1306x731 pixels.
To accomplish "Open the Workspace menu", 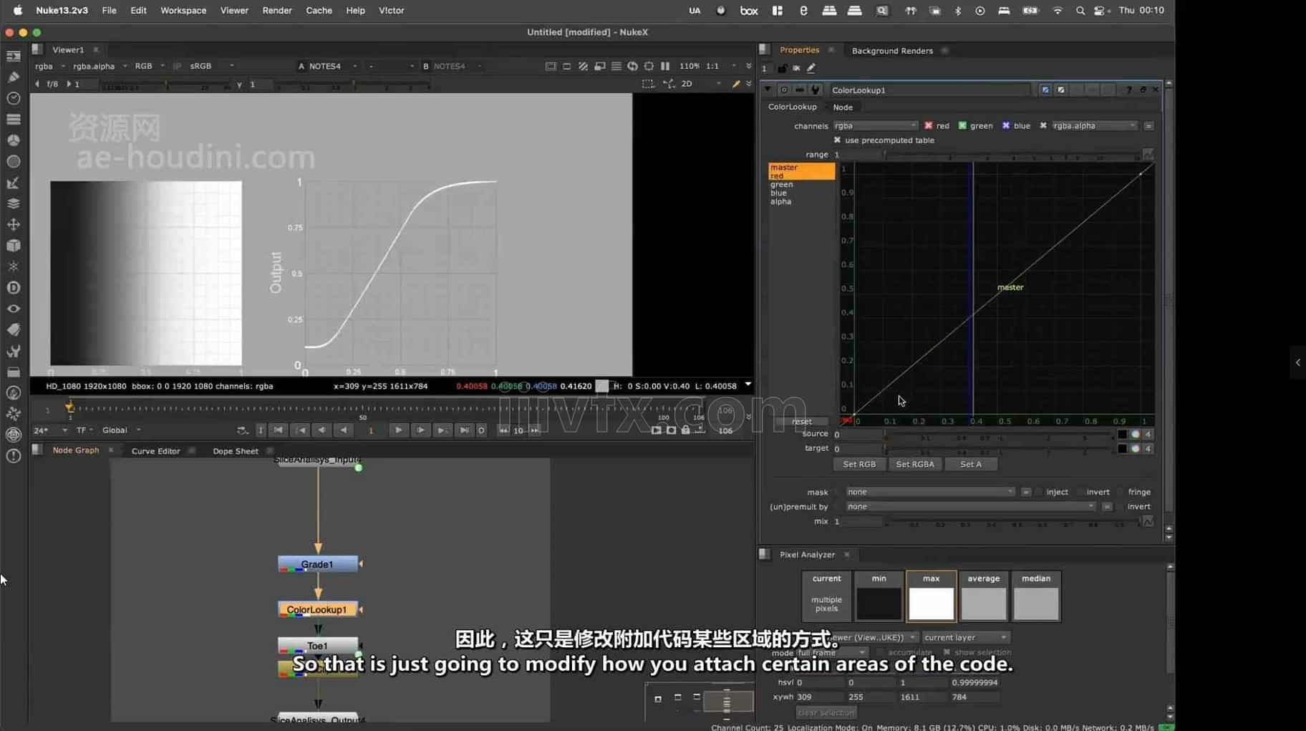I will [x=183, y=10].
